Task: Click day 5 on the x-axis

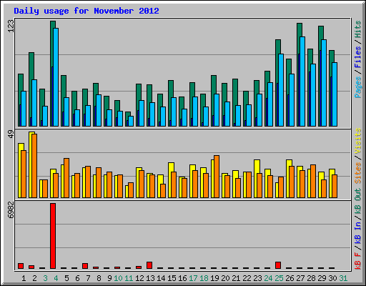Action: [x=66, y=278]
